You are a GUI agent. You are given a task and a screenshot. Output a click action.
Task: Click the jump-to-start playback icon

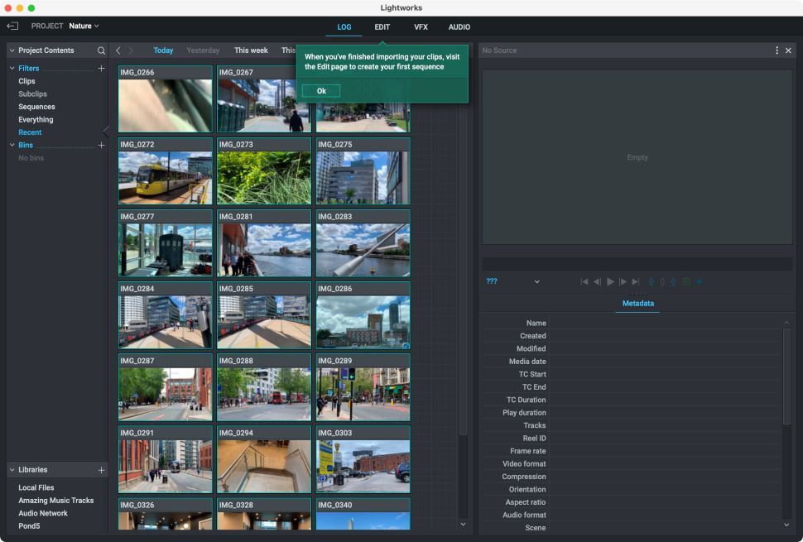point(585,281)
